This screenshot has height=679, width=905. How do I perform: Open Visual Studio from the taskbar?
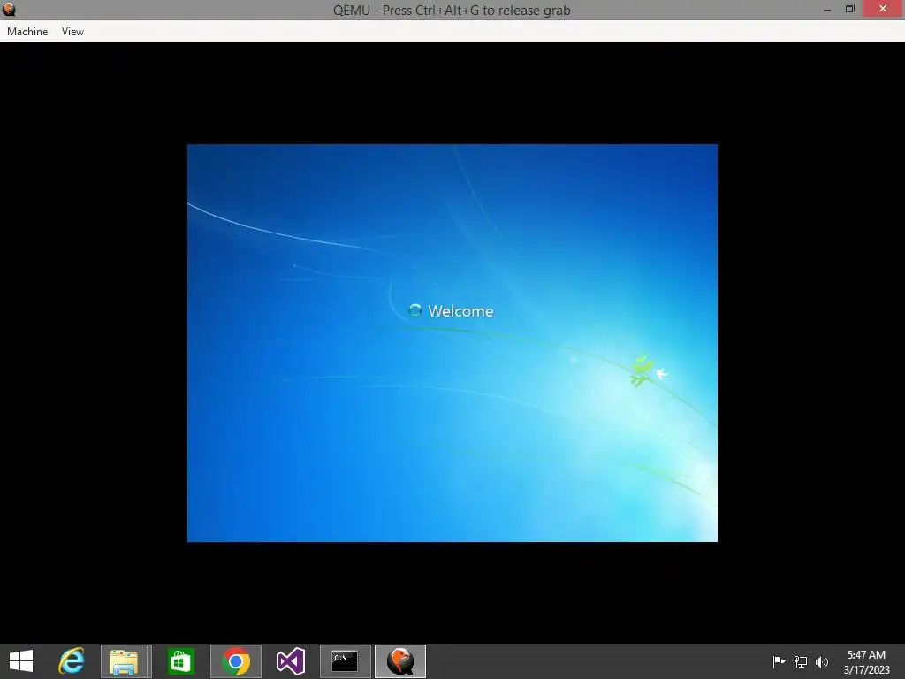pyautogui.click(x=290, y=661)
